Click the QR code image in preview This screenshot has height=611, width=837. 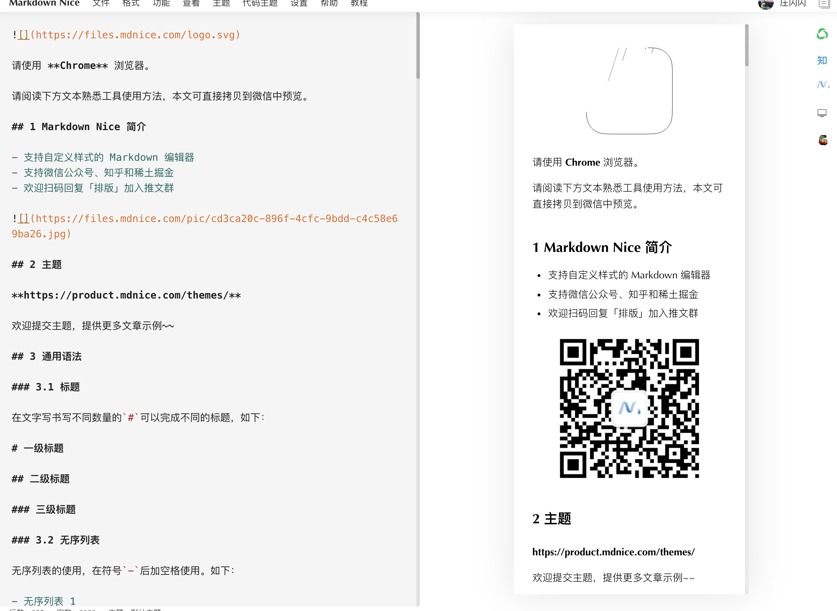coord(629,408)
